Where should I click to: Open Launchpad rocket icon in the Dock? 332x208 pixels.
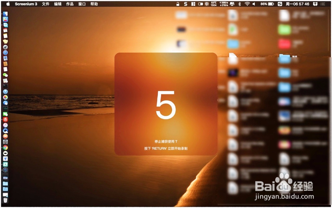5,47
